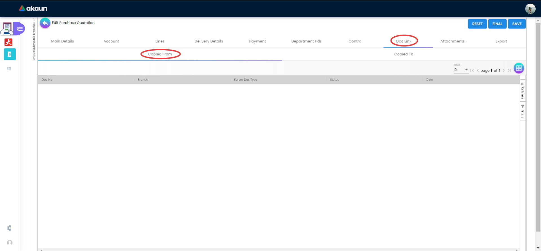The height and width of the screenshot is (251, 541).
Task: Click the RESET button
Action: 477,24
